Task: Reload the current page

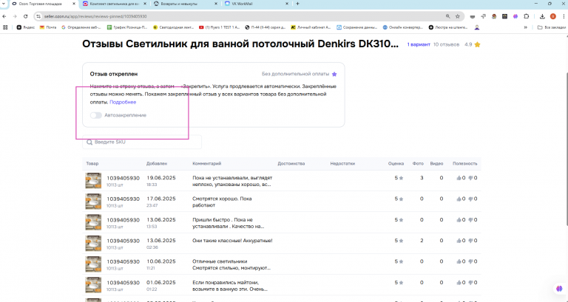Action: [x=25, y=16]
